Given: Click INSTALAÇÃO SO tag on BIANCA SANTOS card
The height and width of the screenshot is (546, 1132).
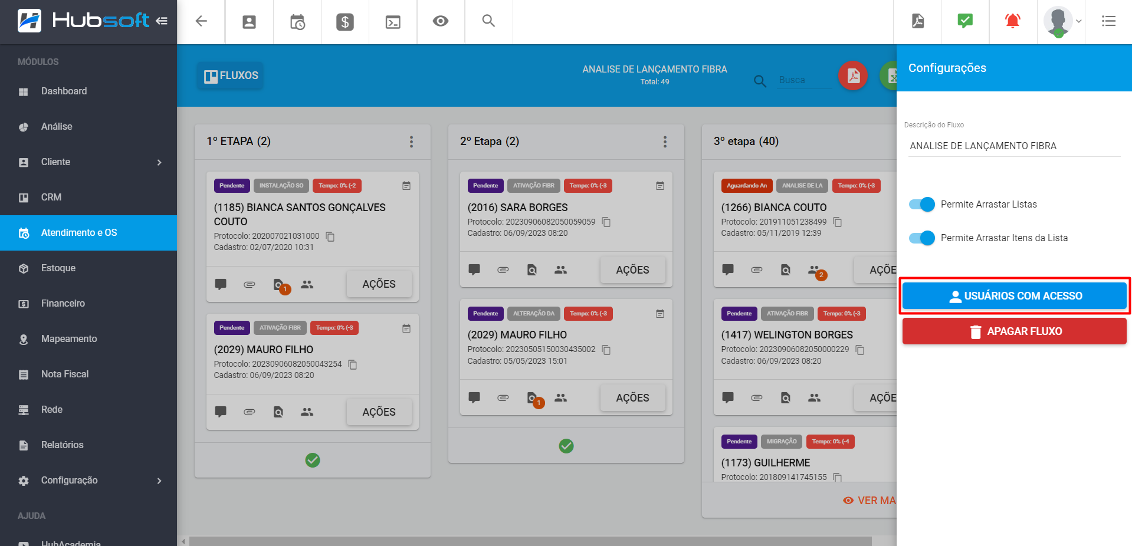Looking at the screenshot, I should [x=281, y=186].
